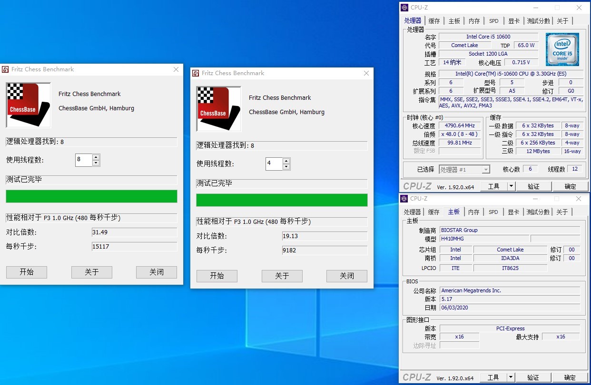Decrease thread count in left Fritz window

[x=96, y=163]
